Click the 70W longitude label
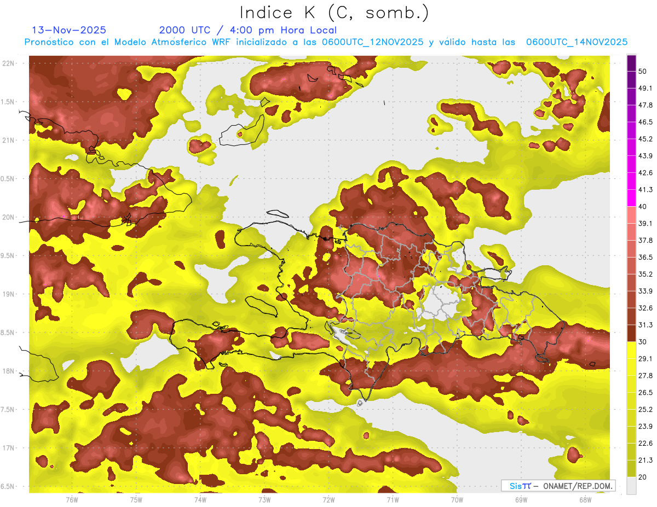The width and height of the screenshot is (657, 507). click(457, 500)
